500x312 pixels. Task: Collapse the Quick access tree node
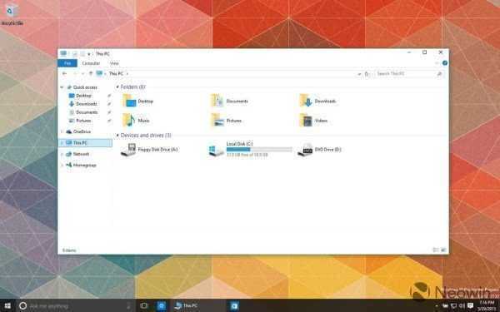tap(62, 87)
